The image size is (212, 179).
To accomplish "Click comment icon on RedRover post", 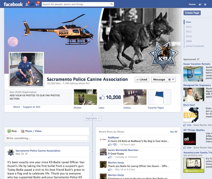I will 114,145.
